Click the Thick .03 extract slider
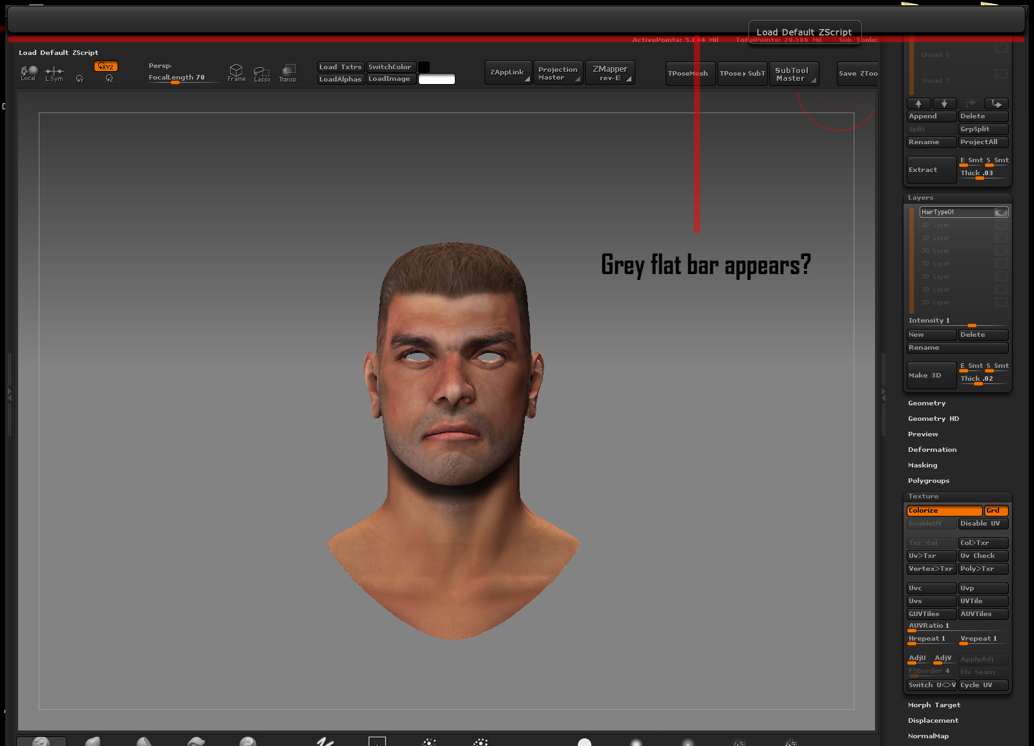The image size is (1034, 746). 983,174
